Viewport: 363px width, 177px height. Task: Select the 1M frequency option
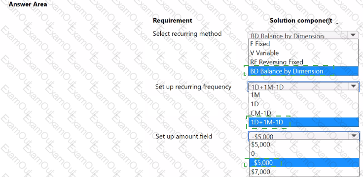tap(303, 94)
